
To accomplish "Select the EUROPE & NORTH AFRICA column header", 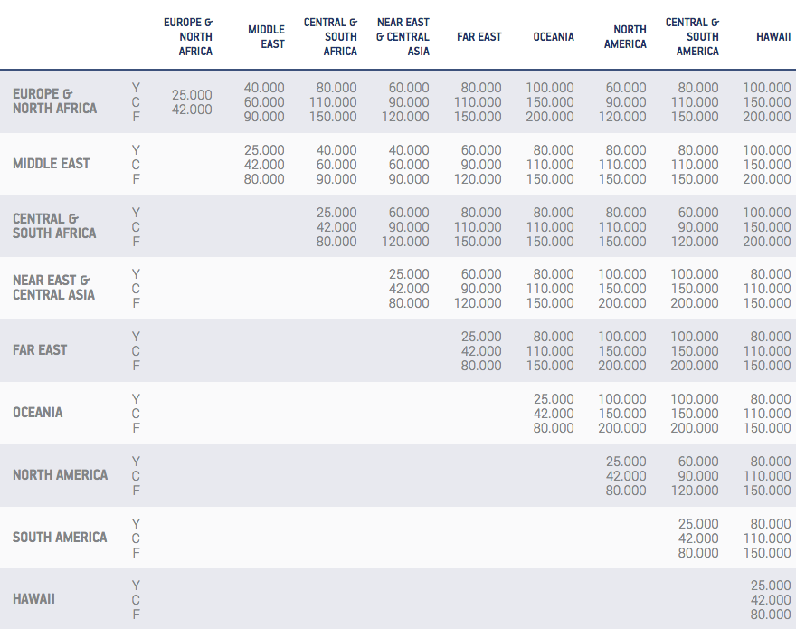I will pos(189,36).
